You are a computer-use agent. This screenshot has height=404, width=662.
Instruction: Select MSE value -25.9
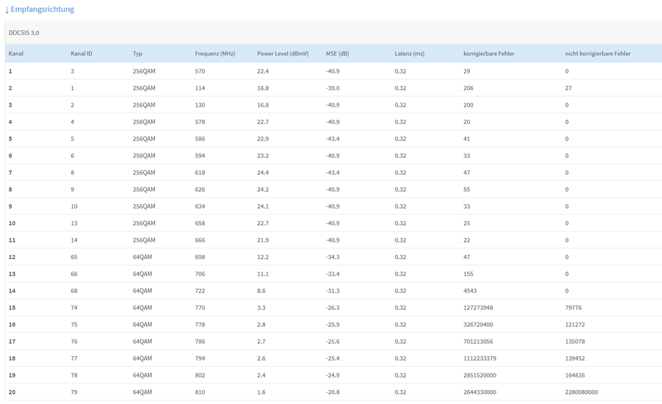(x=333, y=325)
